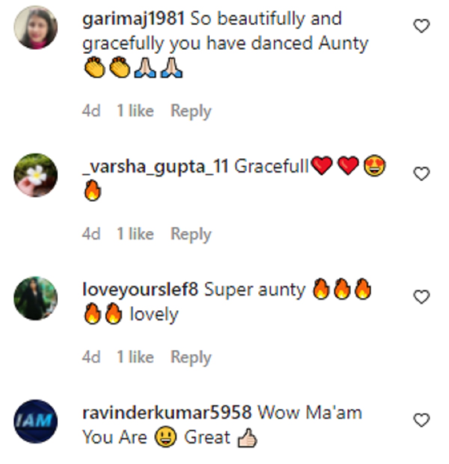The image size is (449, 464).
Task: View loveyourslef8's profile avatar
Action: point(36,298)
